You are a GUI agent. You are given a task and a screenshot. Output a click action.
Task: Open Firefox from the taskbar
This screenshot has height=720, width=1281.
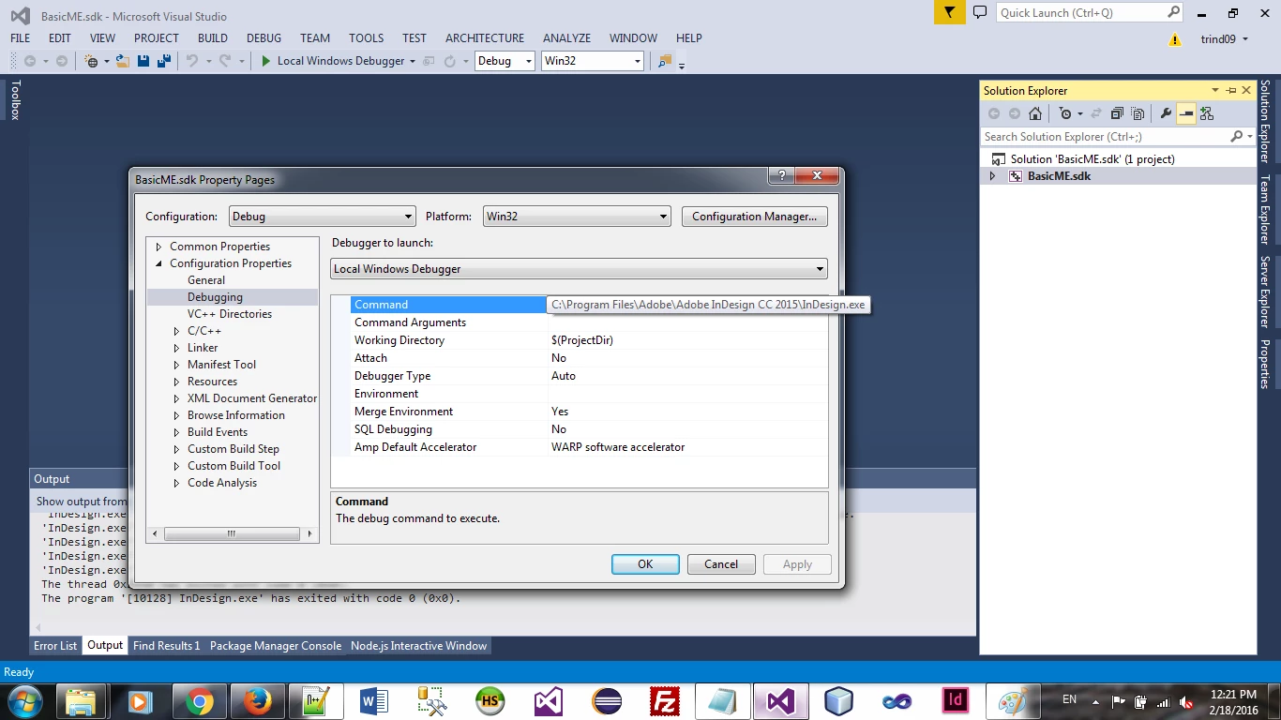coord(257,701)
